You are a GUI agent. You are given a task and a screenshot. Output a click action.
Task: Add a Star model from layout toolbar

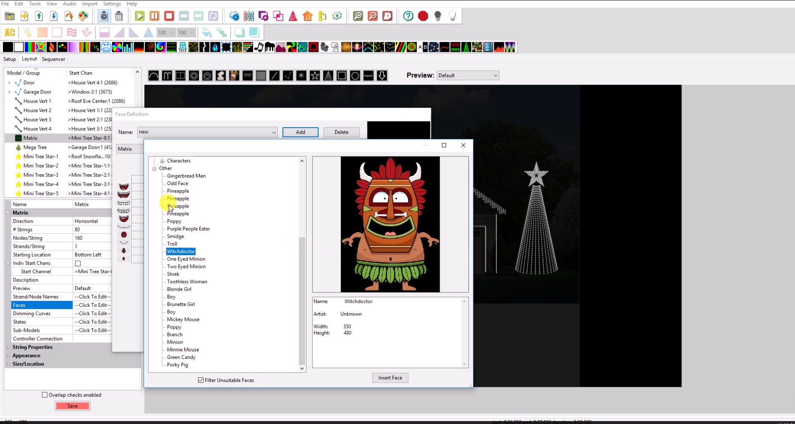pos(315,75)
